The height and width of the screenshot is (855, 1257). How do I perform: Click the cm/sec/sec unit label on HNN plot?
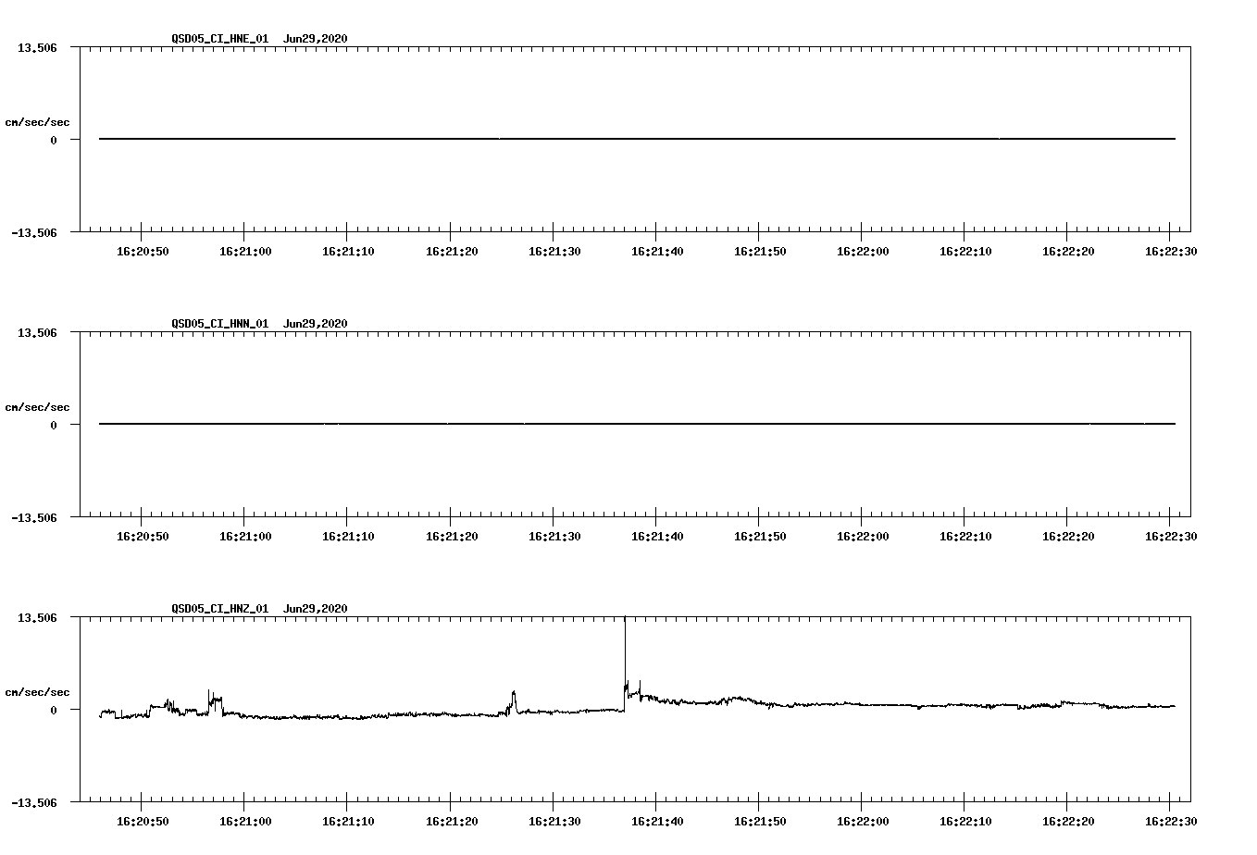pos(37,407)
